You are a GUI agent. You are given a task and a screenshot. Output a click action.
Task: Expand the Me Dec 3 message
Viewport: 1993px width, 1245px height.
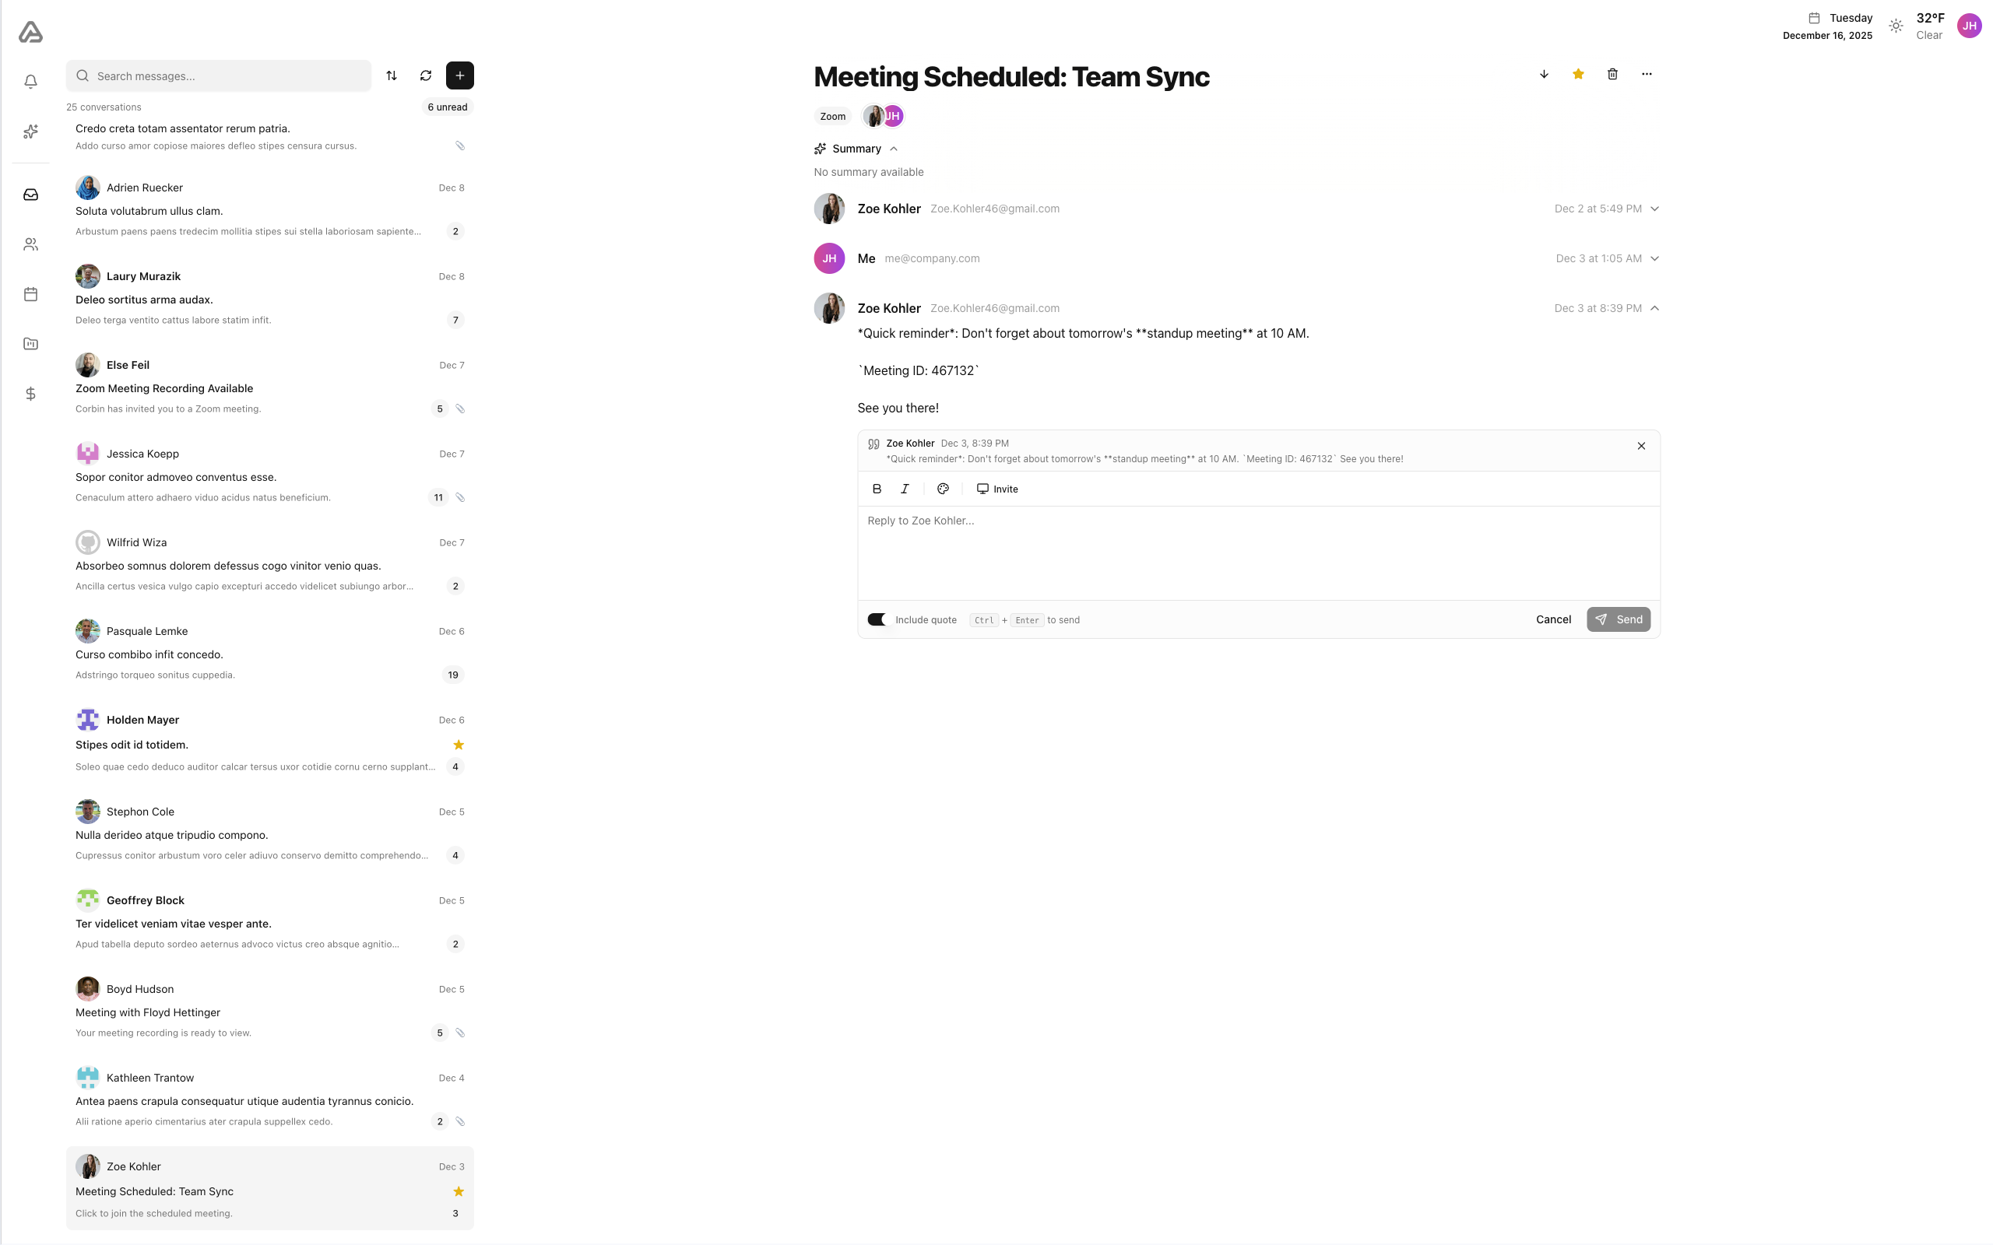pyautogui.click(x=1654, y=258)
